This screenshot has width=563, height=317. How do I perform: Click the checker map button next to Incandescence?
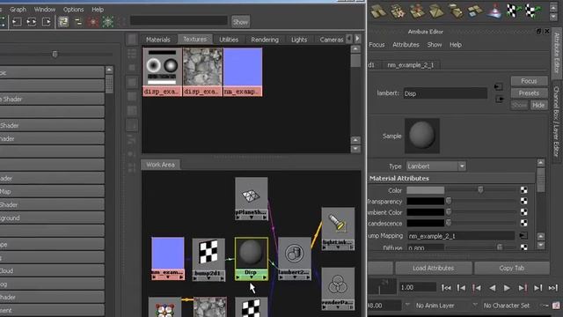pyautogui.click(x=524, y=223)
